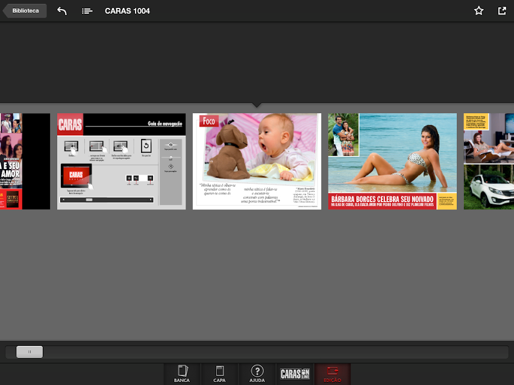Click the page scrubber slider handle

(30, 351)
